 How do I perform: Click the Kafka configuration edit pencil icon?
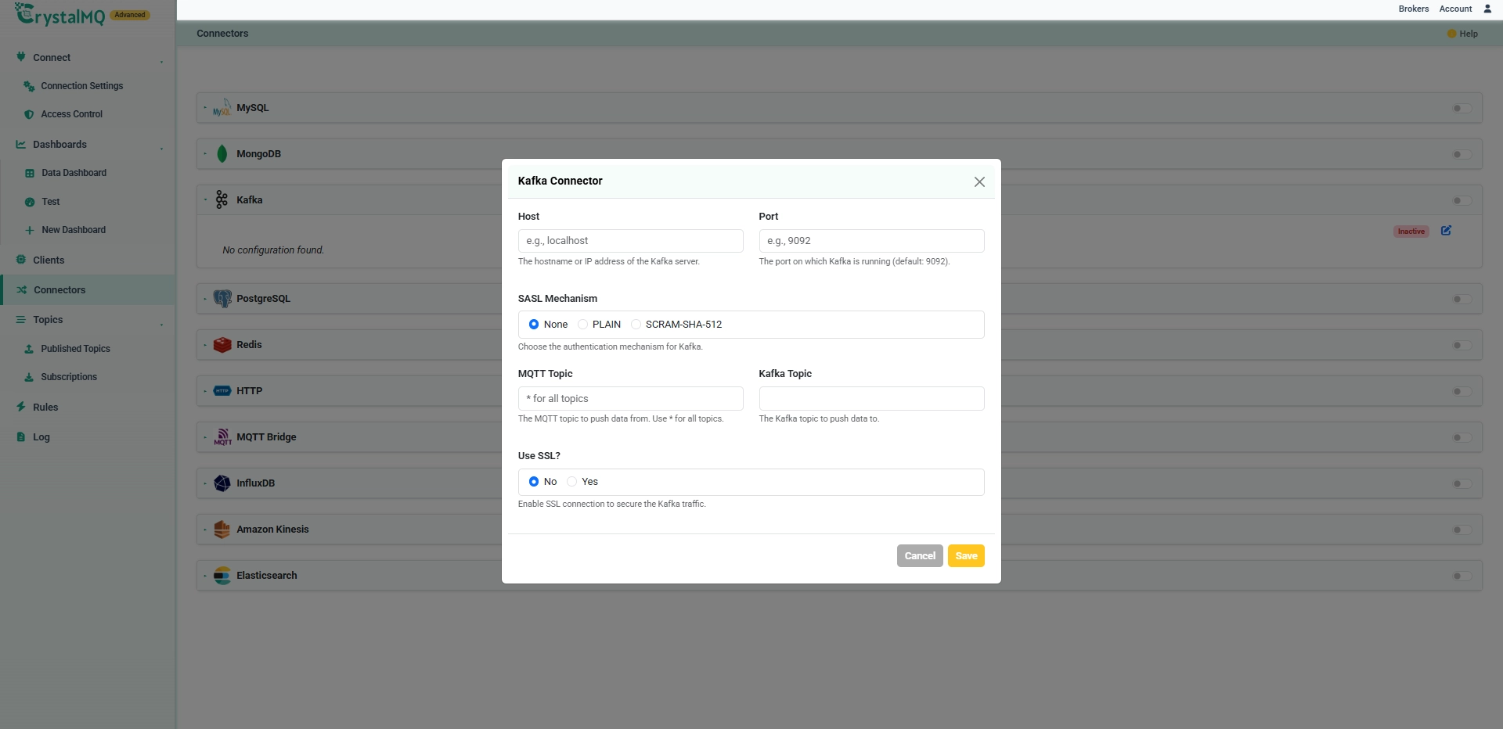(x=1446, y=231)
